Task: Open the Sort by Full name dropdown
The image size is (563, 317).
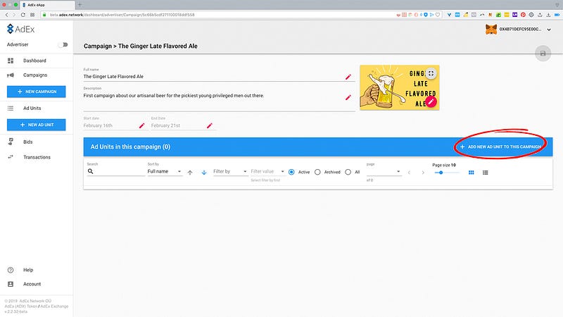Action: click(x=165, y=171)
